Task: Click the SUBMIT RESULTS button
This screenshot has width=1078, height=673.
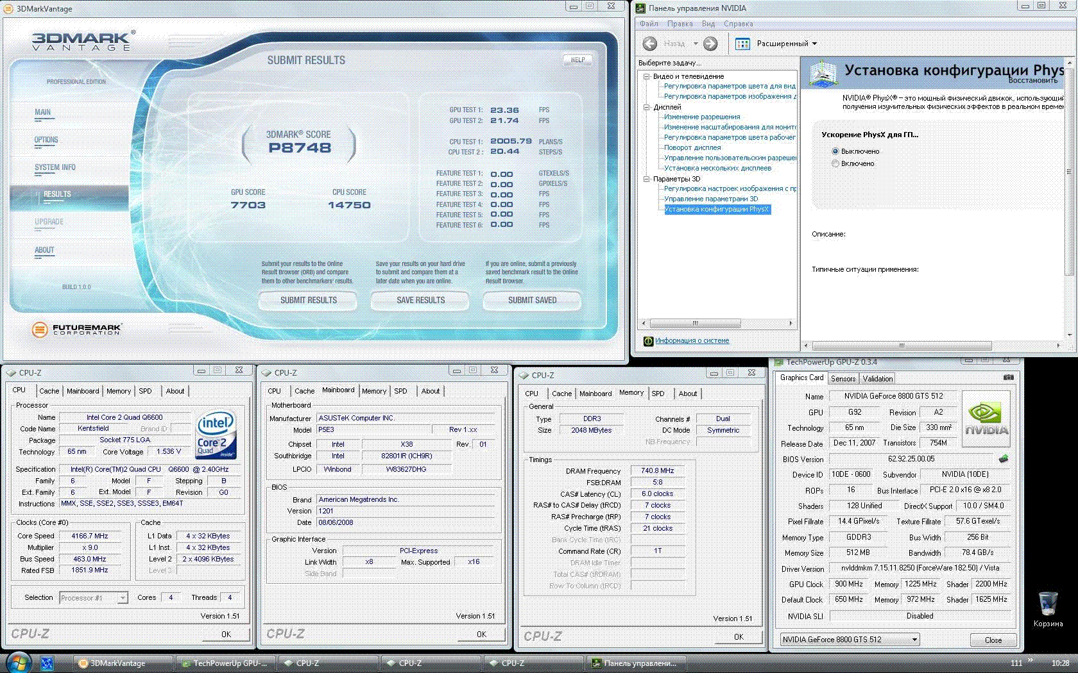Action: click(308, 300)
